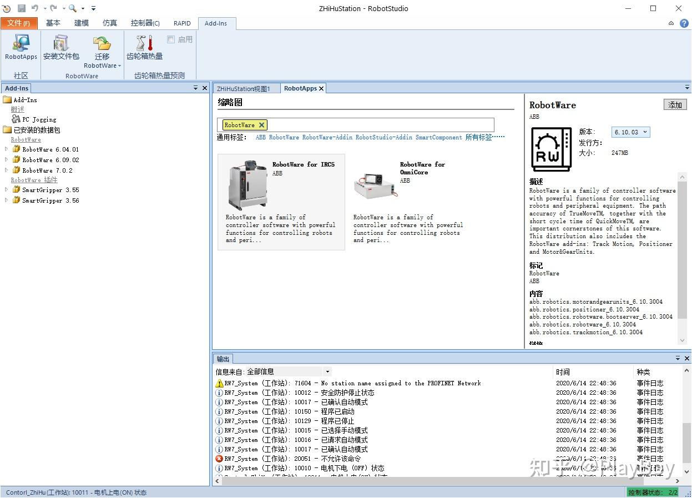
Task: Click the 齿轮箱热量 gearbox heat icon
Action: tap(144, 48)
